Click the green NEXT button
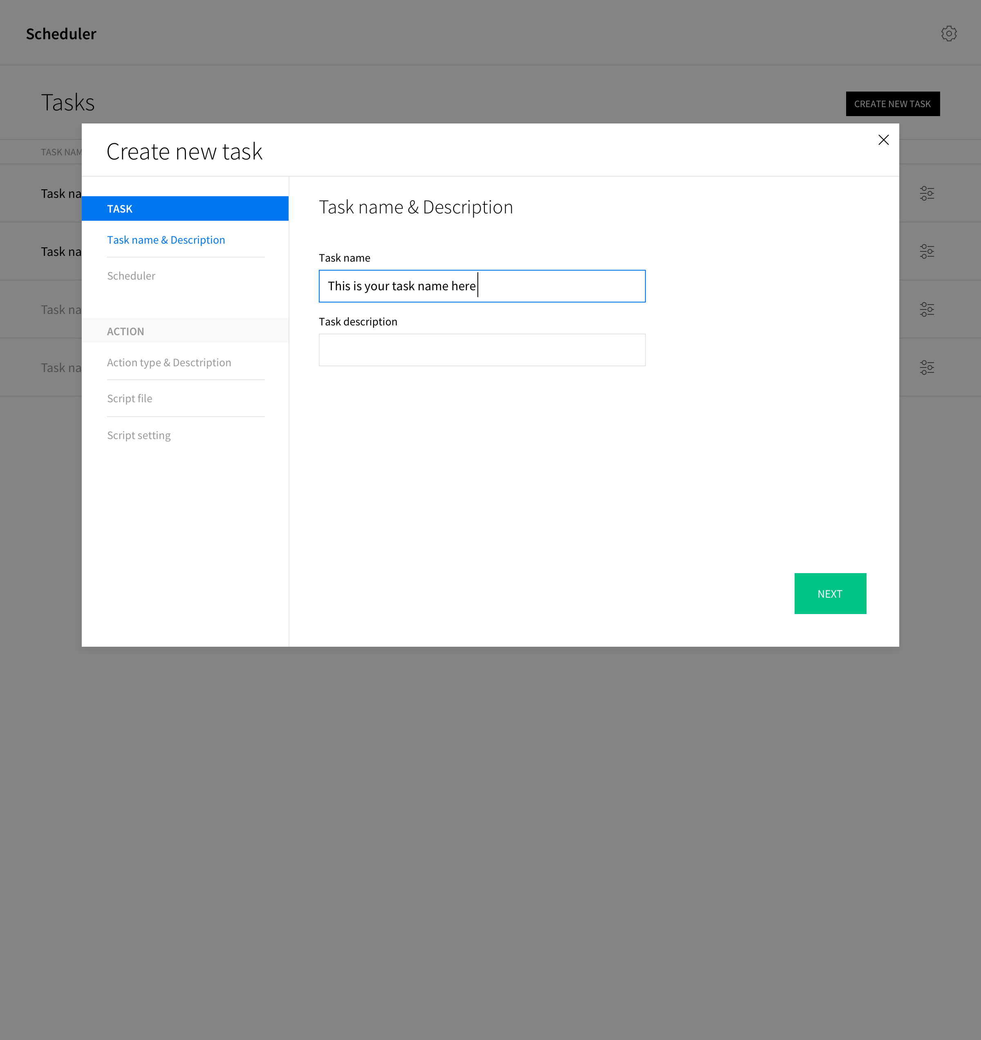This screenshot has width=981, height=1040. click(830, 593)
